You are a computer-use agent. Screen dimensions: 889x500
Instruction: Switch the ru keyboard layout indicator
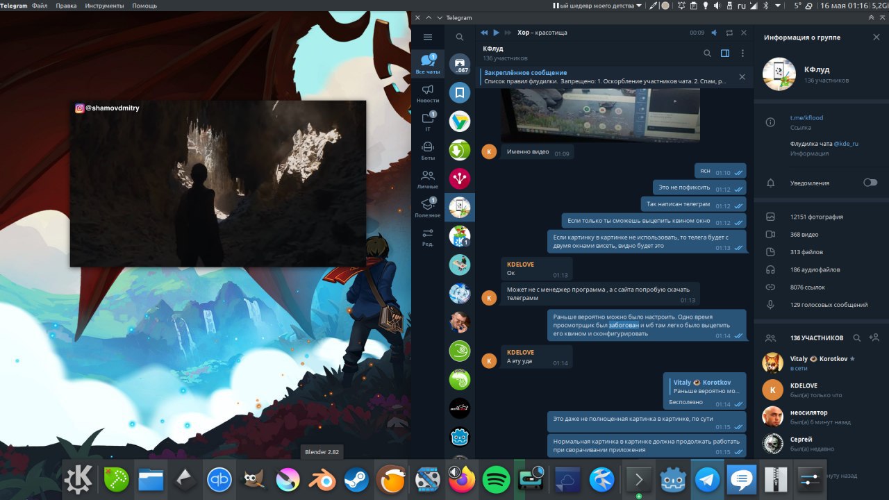(x=742, y=6)
